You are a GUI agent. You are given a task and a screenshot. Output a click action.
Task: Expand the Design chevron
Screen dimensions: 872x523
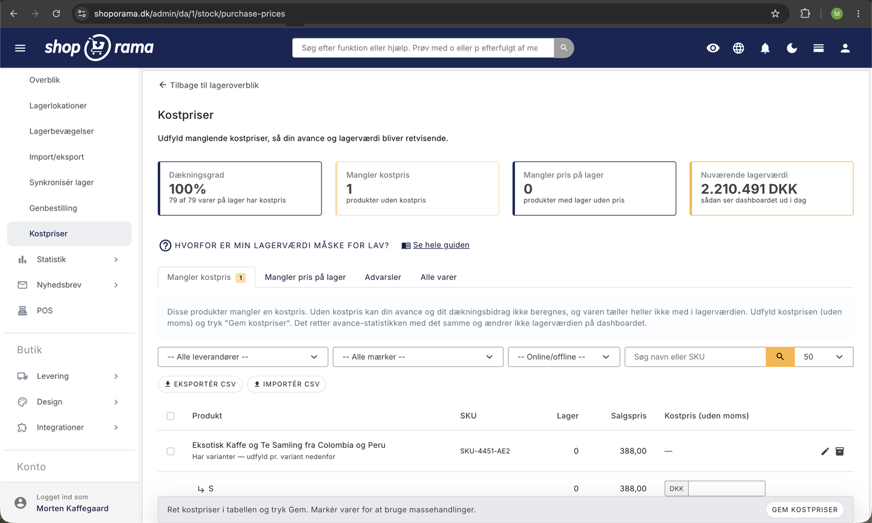(116, 402)
